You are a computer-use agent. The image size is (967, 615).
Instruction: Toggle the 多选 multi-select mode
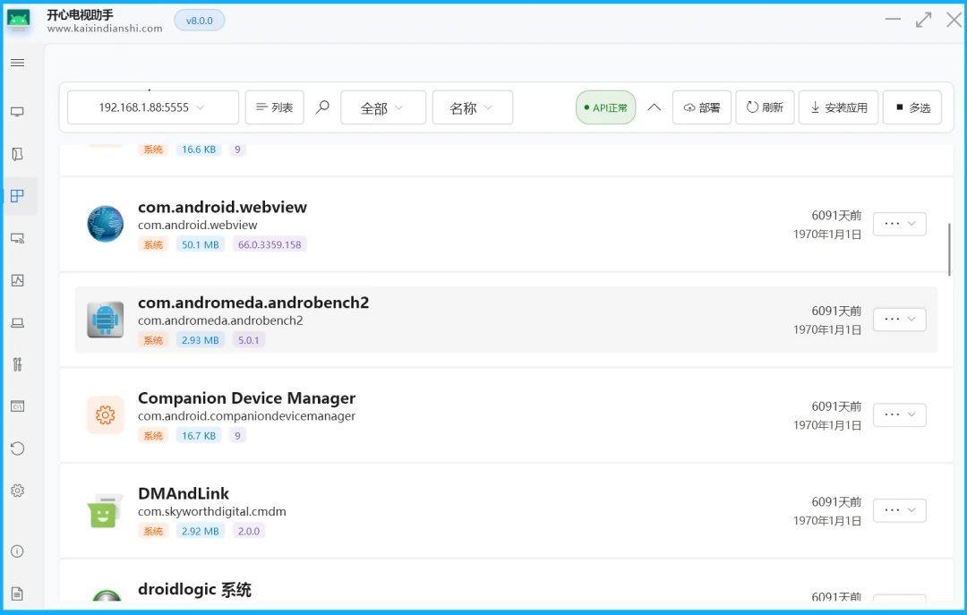911,107
